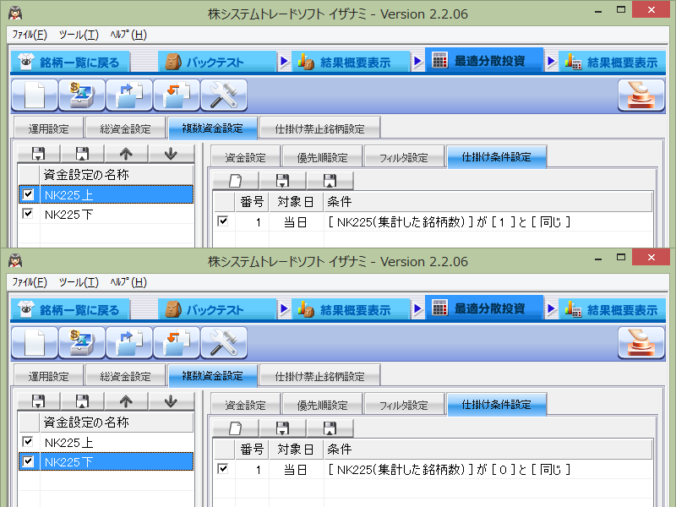Open the wrench tools icon in lower window toolbar

click(x=224, y=342)
